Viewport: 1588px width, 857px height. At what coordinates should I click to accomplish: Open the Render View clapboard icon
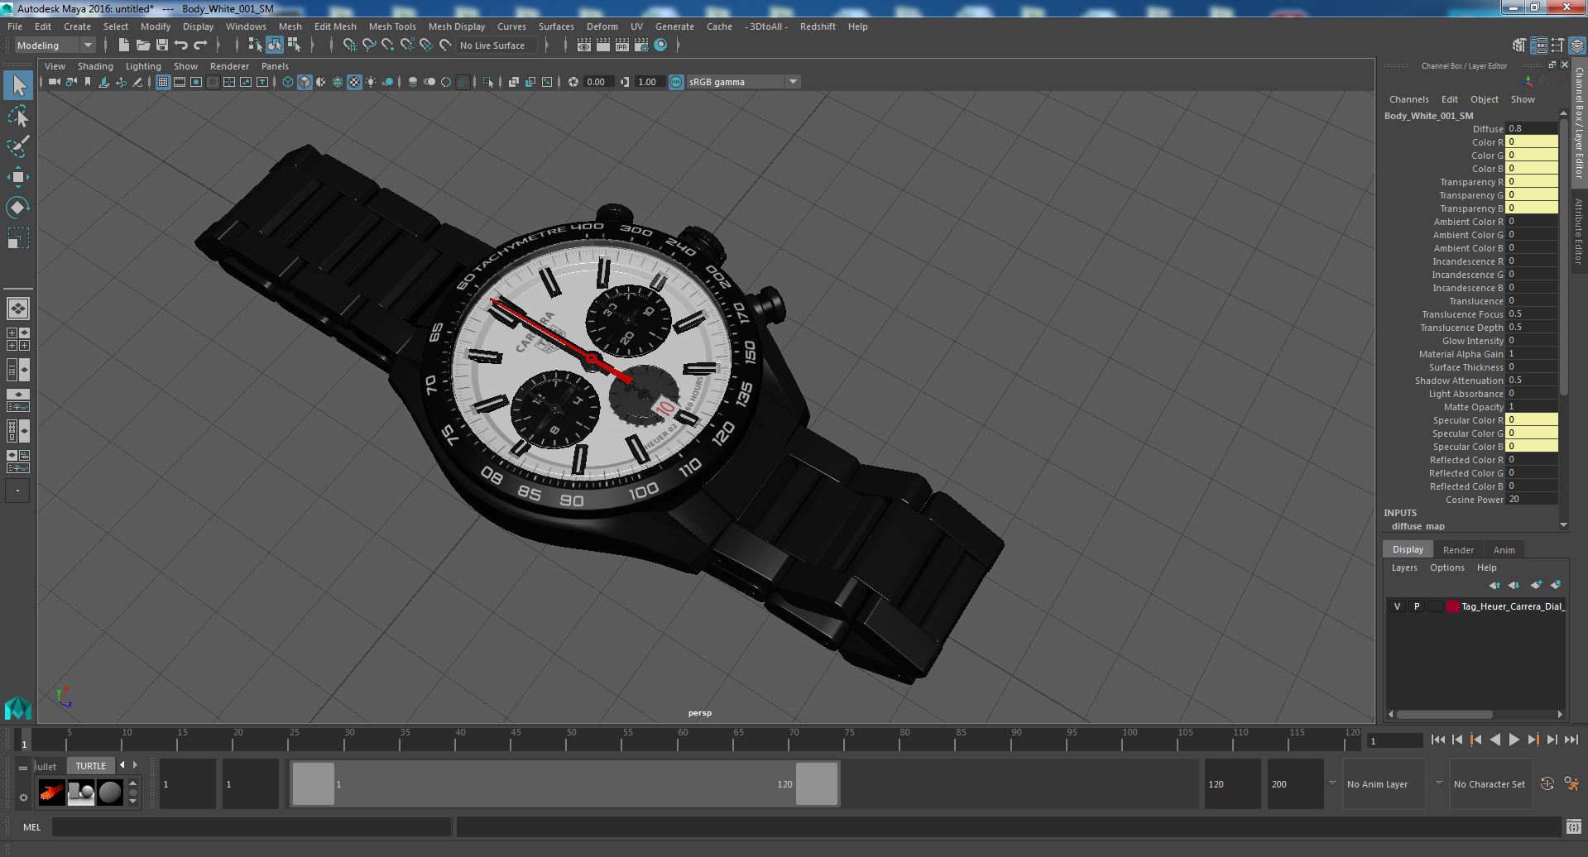pos(584,45)
